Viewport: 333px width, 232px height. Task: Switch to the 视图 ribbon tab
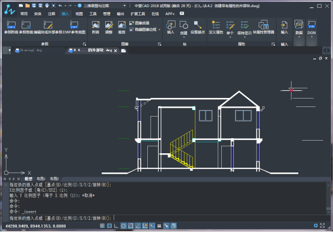(x=79, y=14)
